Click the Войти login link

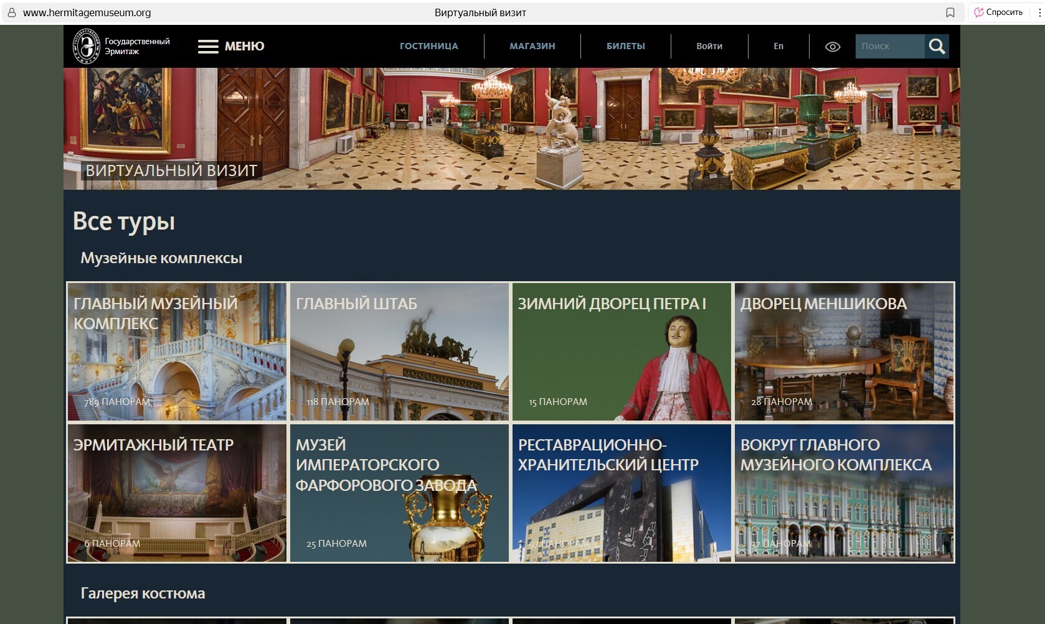709,46
